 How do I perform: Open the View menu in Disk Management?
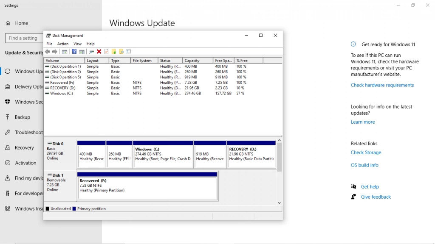(77, 44)
